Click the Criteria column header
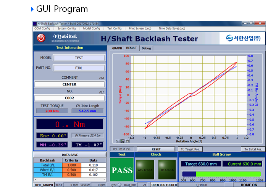The height and width of the screenshot is (189, 268). (71, 160)
